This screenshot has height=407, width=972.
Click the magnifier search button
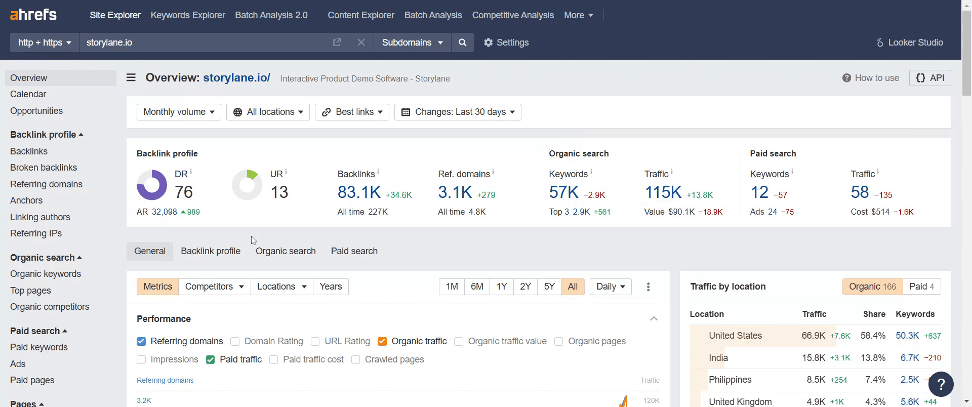click(462, 43)
